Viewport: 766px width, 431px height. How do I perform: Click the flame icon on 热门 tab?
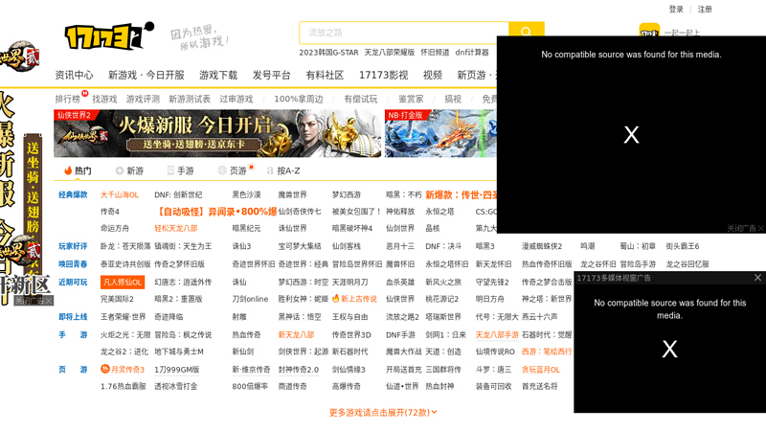68,170
